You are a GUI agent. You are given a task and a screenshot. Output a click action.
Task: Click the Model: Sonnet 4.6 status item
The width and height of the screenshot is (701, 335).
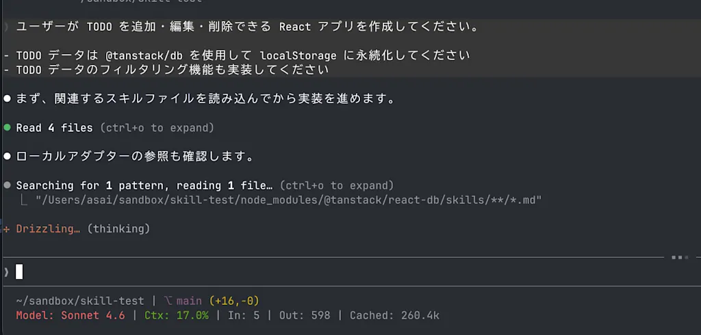point(71,315)
